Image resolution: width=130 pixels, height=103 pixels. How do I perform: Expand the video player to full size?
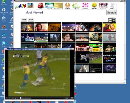pyautogui.click(x=72, y=98)
